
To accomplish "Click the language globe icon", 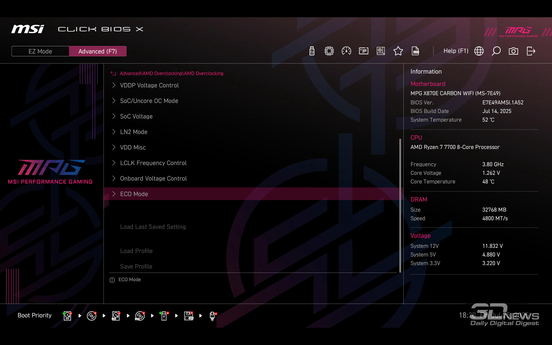I will click(x=479, y=51).
